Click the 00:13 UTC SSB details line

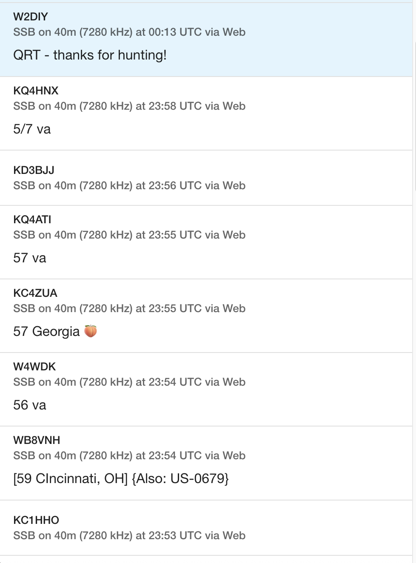tap(129, 32)
